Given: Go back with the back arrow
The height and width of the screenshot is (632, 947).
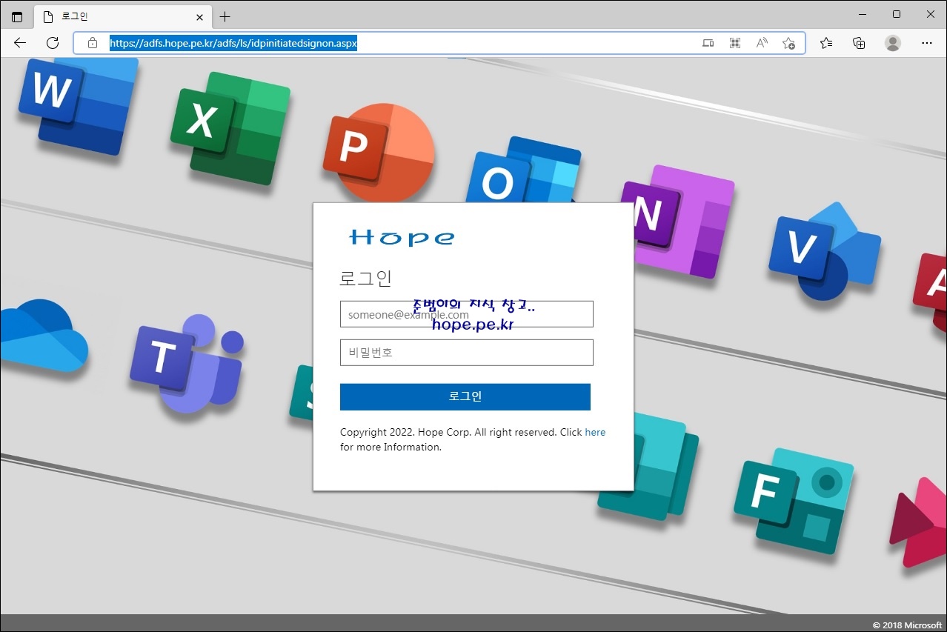Looking at the screenshot, I should 20,43.
